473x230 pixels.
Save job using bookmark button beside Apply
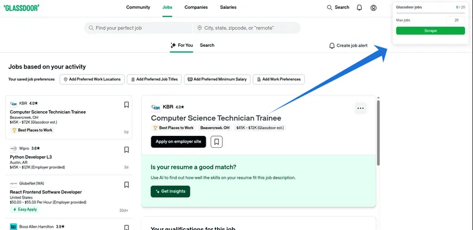point(216,141)
